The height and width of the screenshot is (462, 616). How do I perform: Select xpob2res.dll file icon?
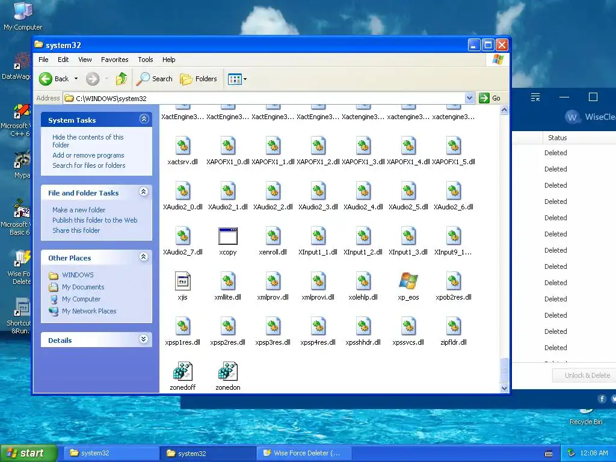point(454,282)
